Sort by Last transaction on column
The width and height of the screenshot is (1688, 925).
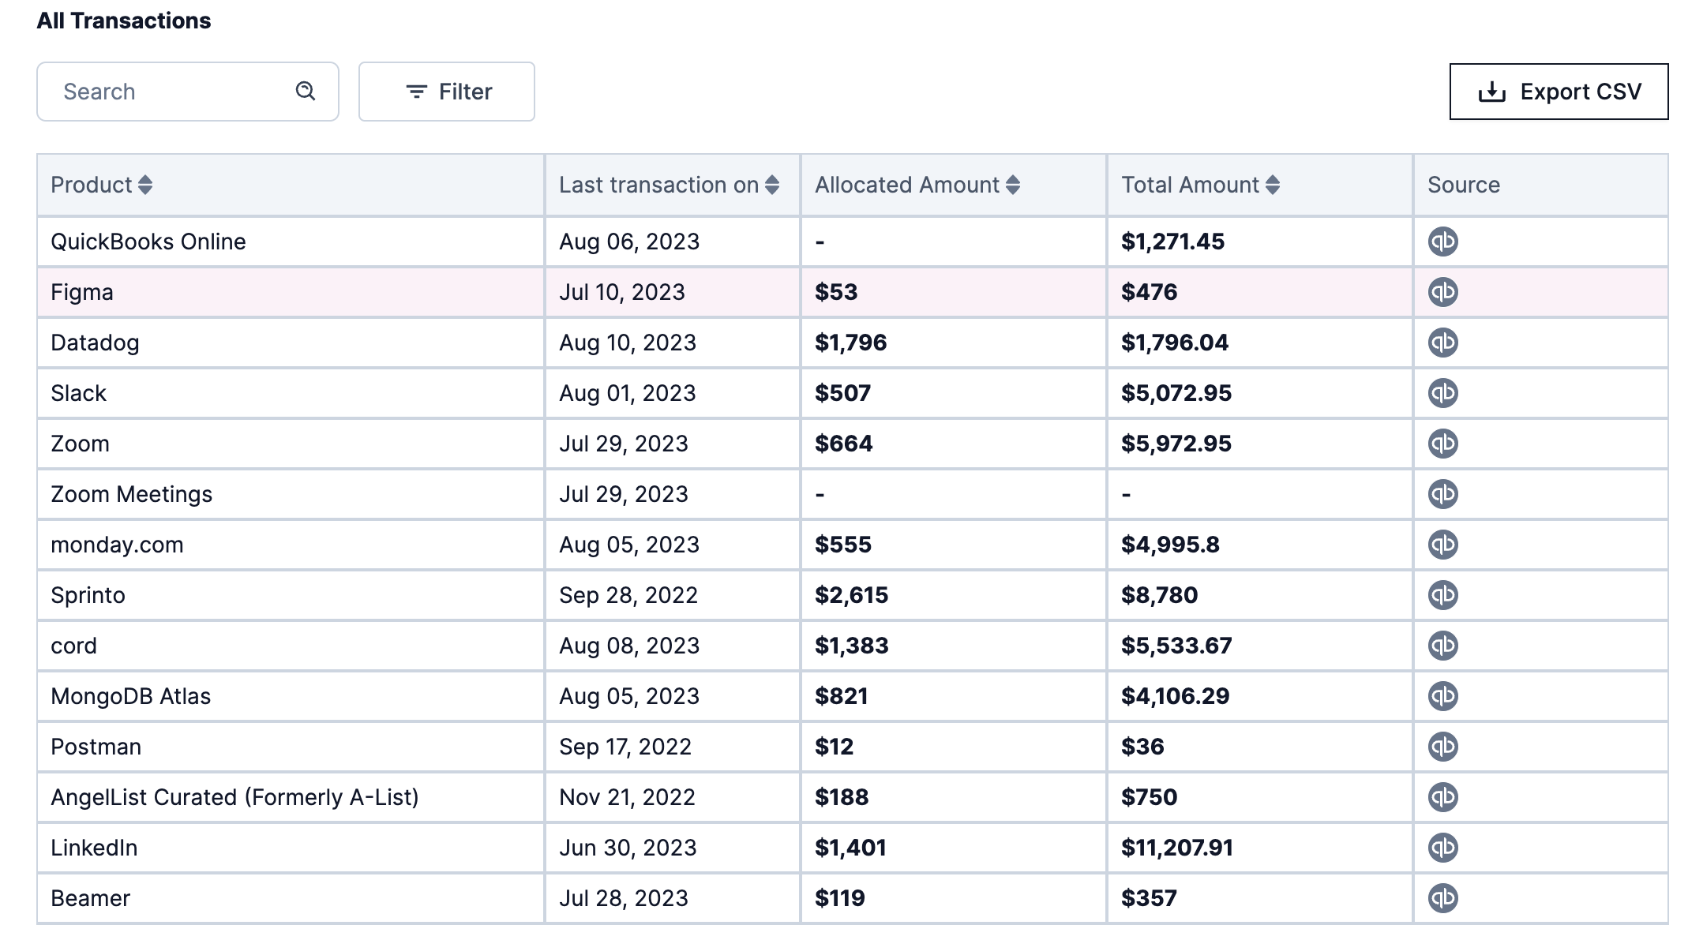(772, 185)
